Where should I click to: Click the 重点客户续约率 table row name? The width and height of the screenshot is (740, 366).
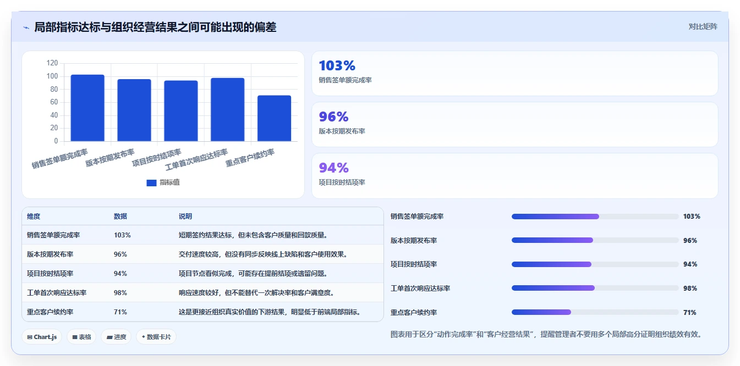(x=50, y=312)
